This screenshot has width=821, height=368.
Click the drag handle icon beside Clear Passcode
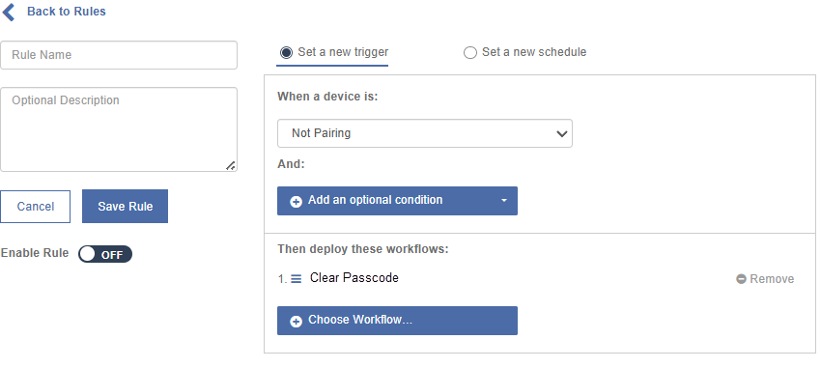(x=296, y=279)
